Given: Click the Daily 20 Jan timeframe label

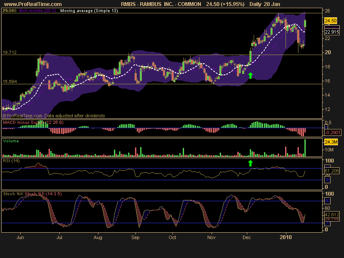Looking at the screenshot, I should click(x=265, y=4).
